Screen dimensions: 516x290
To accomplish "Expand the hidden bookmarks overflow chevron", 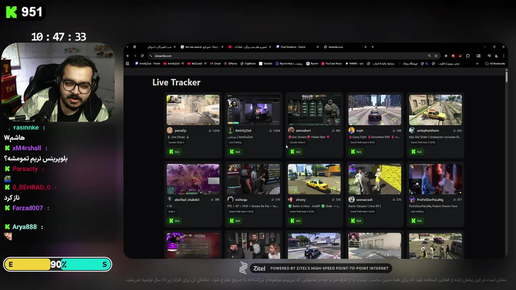I will [x=477, y=64].
